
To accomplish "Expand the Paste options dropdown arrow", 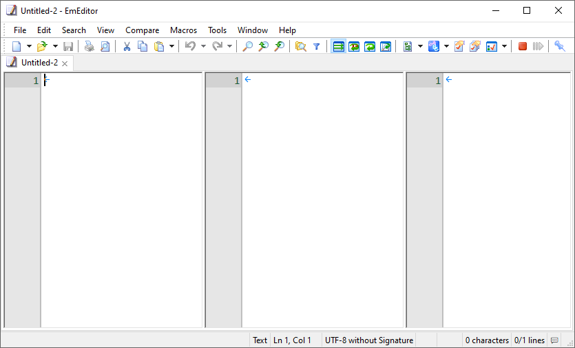I will 171,47.
